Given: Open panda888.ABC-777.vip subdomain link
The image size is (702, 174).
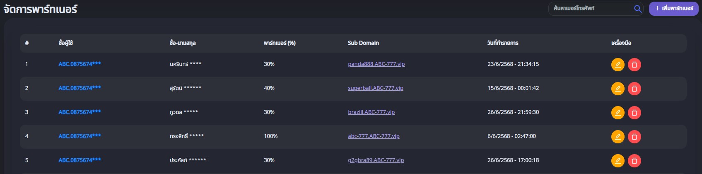Looking at the screenshot, I should click(x=376, y=64).
